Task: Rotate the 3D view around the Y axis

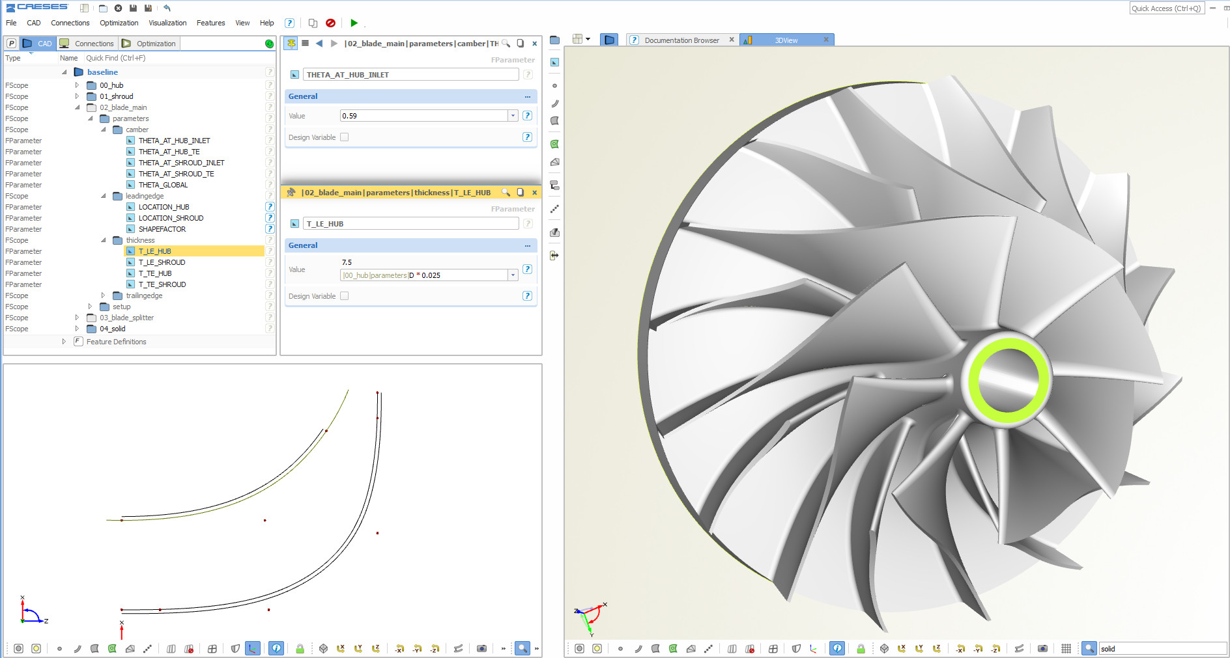Action: (x=919, y=649)
